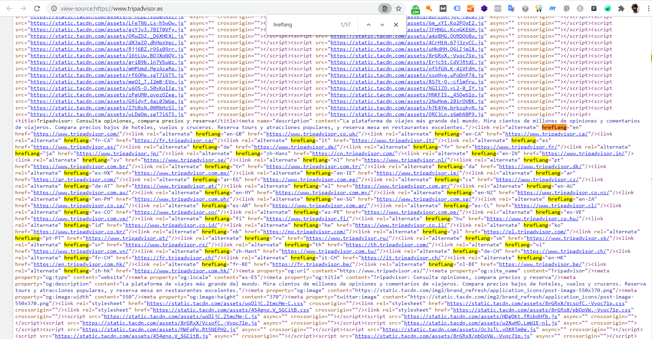Screen dimensions: 652x339
Task: Open the no.tripadvisor.com link
Action: [x=304, y=232]
